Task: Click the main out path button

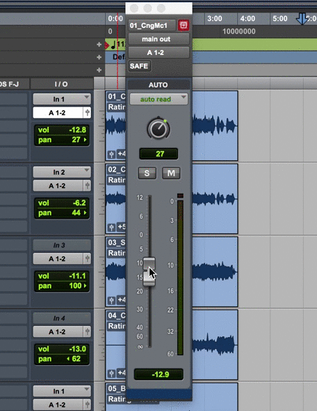Action: pos(158,39)
